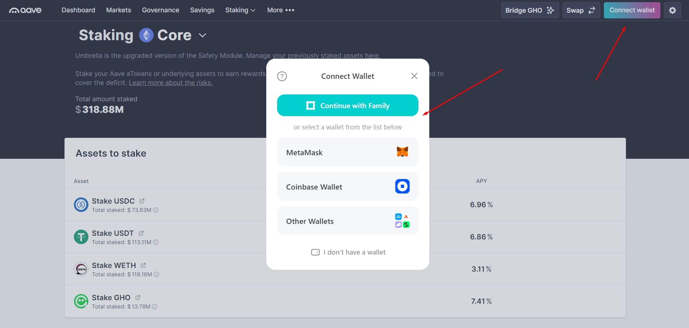Click the MetaMask fox icon

coord(402,152)
